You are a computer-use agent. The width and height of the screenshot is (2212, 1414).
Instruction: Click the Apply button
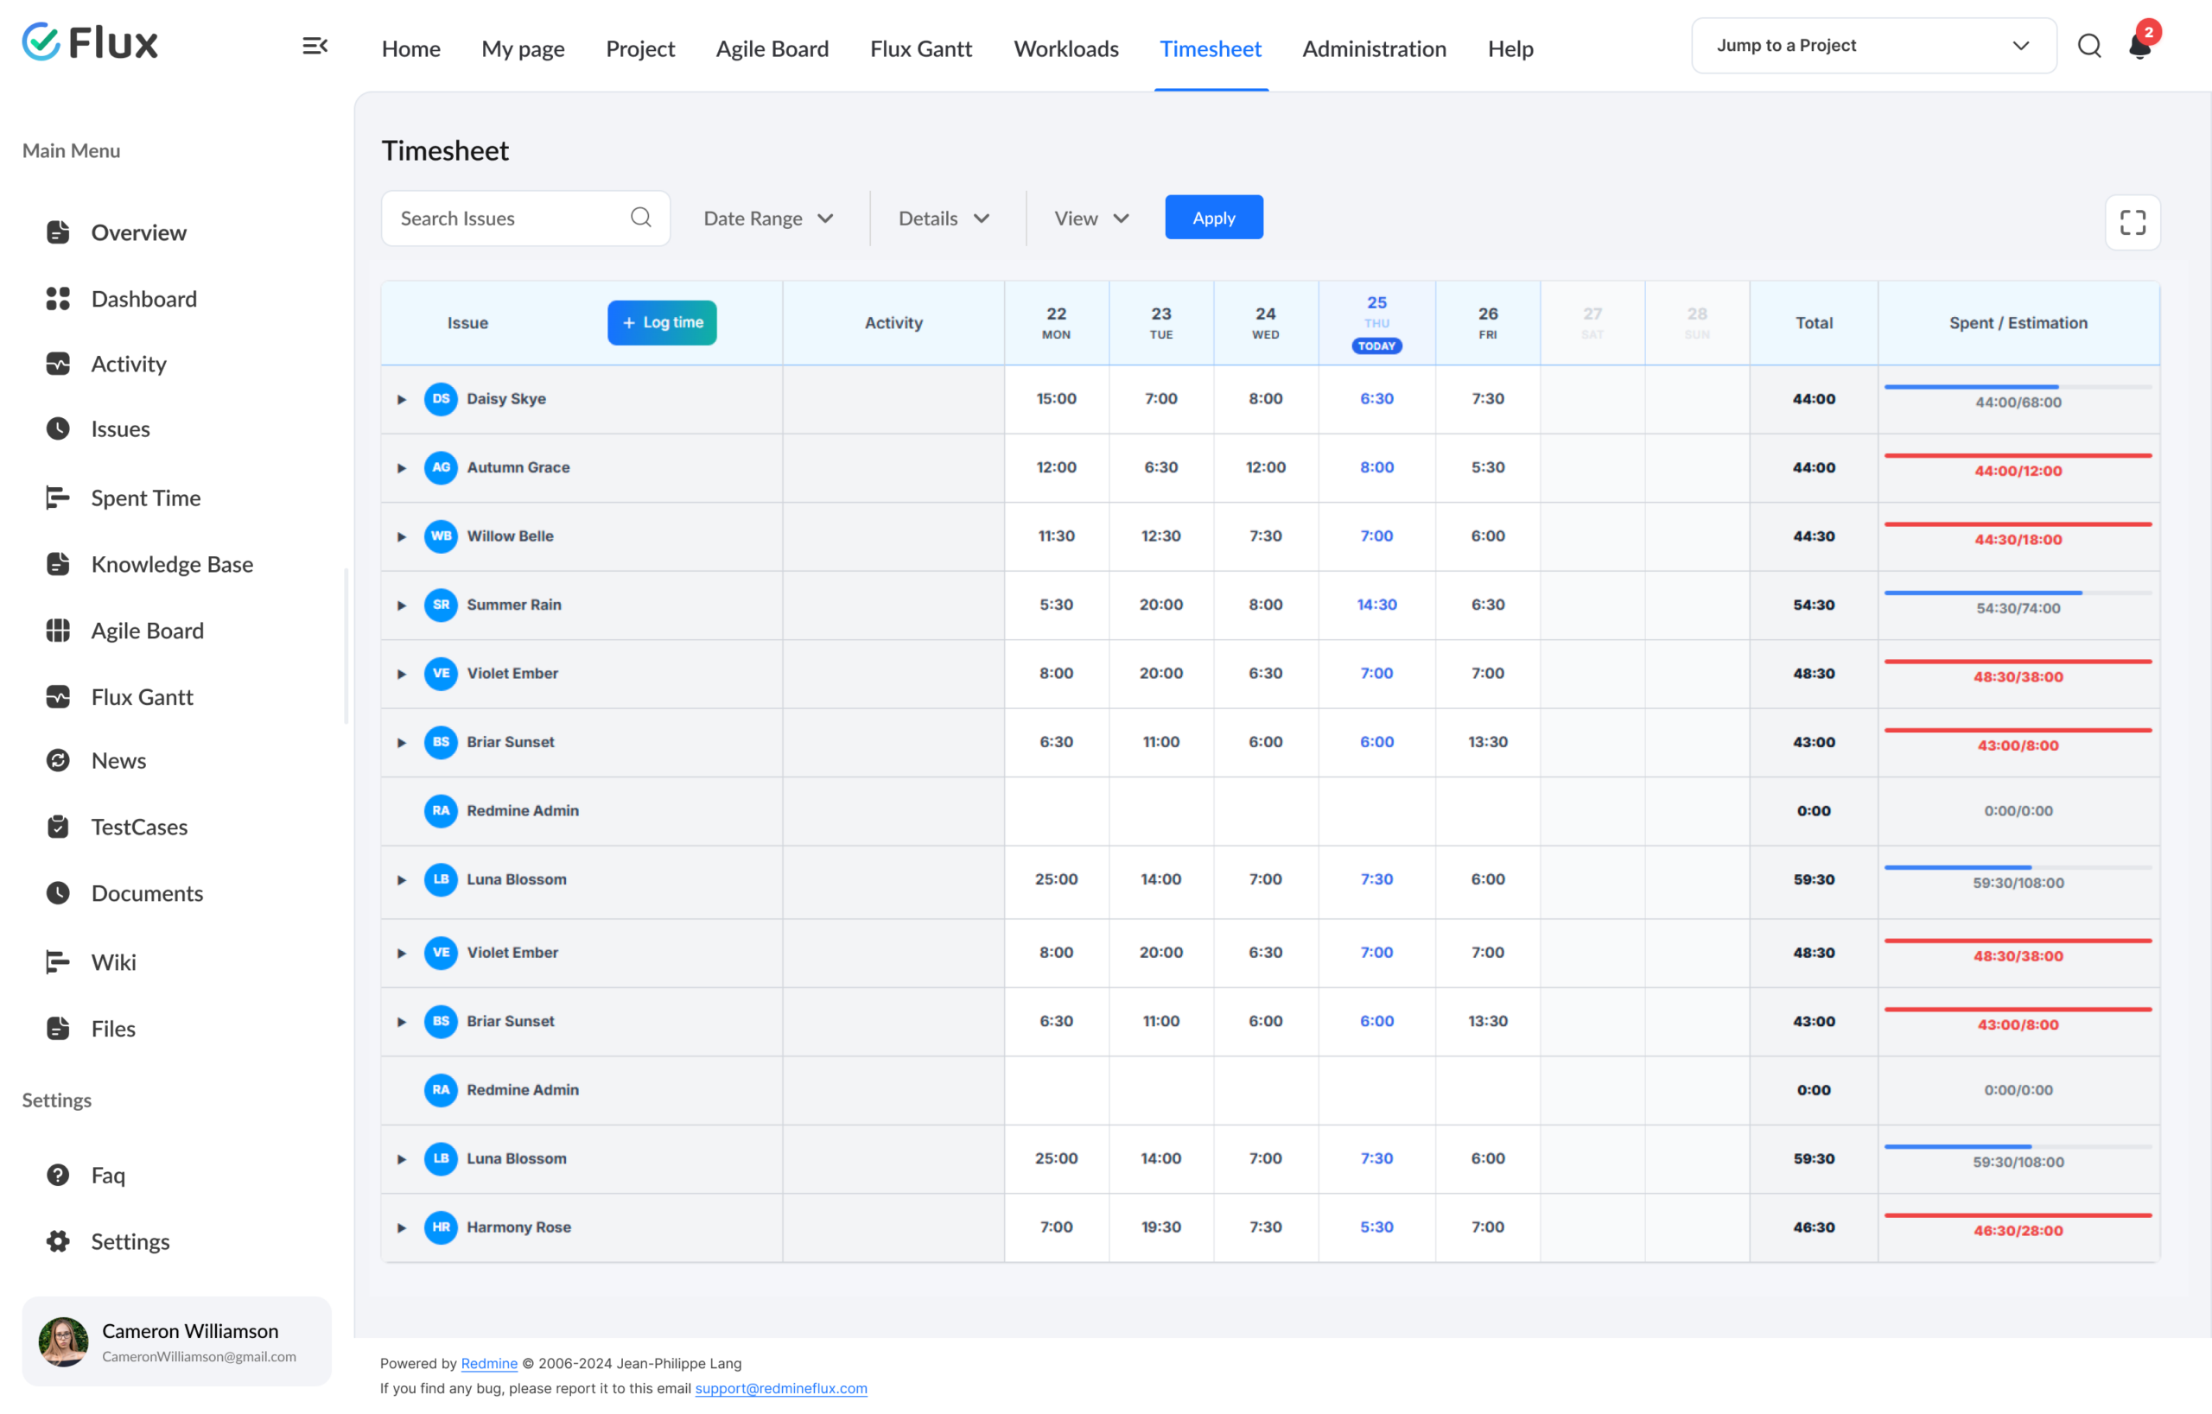click(1213, 218)
